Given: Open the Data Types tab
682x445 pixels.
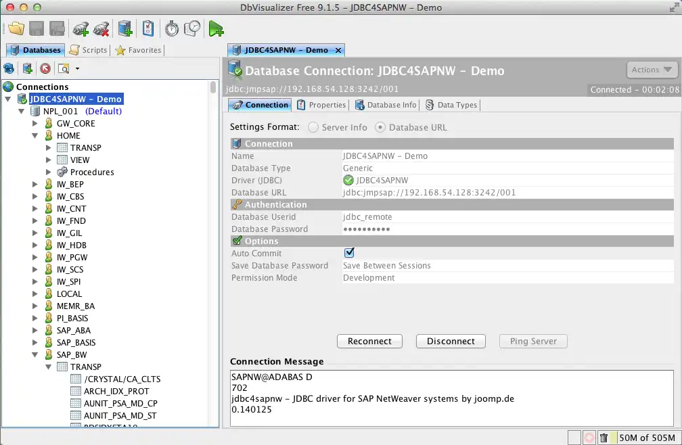Looking at the screenshot, I should [x=451, y=105].
